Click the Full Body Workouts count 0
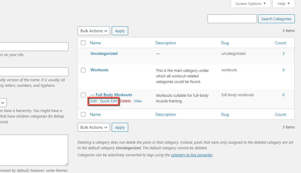The image size is (301, 173). click(283, 95)
